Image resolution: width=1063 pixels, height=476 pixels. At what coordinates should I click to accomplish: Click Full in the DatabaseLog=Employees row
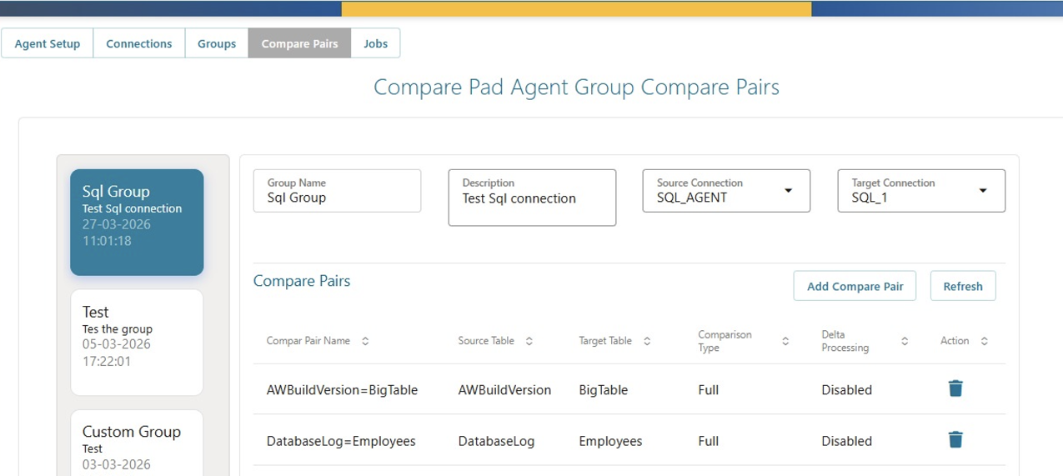click(x=709, y=441)
